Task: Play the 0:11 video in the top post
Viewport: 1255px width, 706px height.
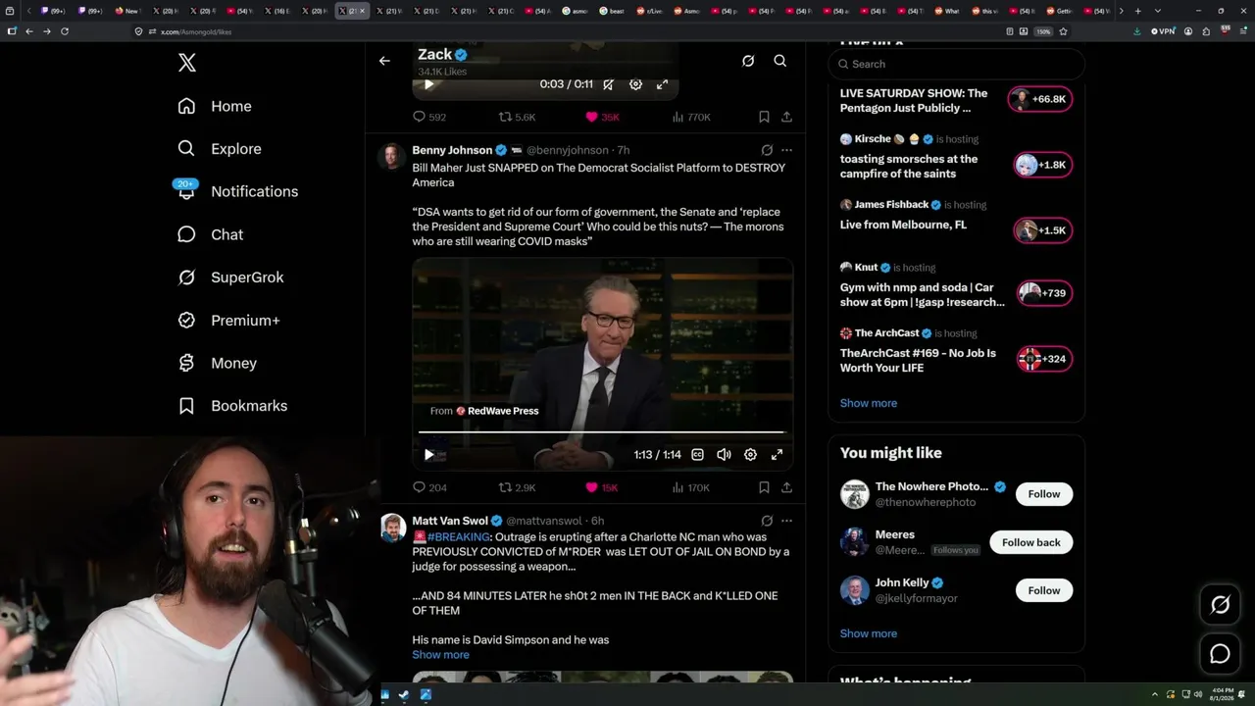Action: [428, 84]
